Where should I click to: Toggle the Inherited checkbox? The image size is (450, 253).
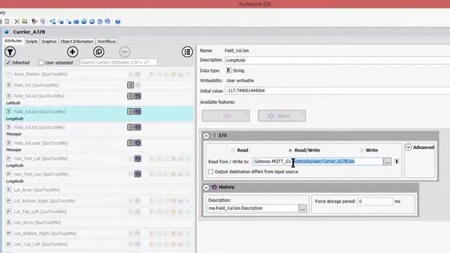tap(8, 63)
